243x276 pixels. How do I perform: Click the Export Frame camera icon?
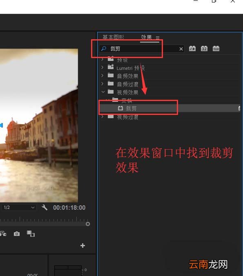[17, 234]
